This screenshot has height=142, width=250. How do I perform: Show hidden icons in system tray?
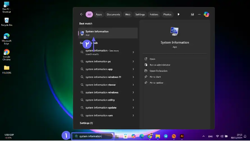(x=203, y=136)
